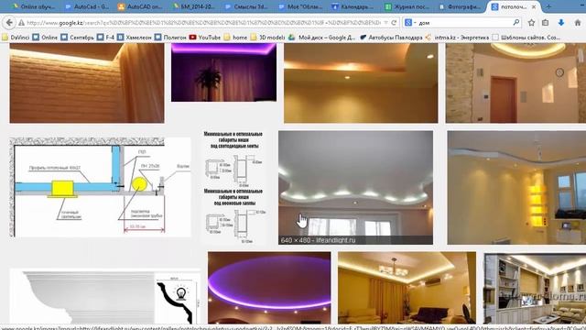Switch to the 'Журнал пос...' tab
The width and height of the screenshot is (586, 330).
pos(407,6)
